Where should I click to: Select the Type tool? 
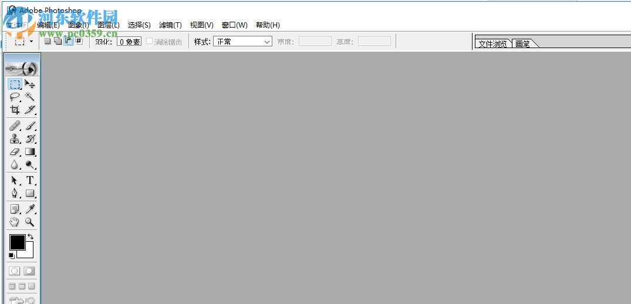pos(30,180)
